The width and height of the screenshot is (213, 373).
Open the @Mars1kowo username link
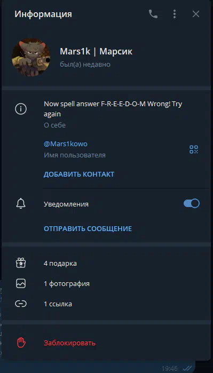[66, 144]
